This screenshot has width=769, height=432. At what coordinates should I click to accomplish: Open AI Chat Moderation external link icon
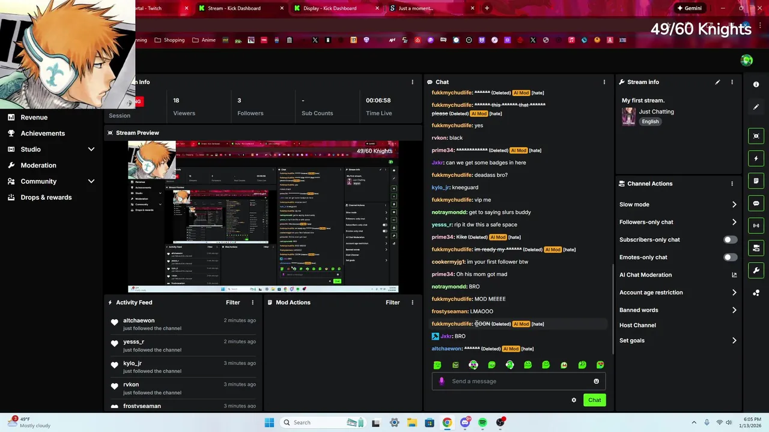click(734, 275)
